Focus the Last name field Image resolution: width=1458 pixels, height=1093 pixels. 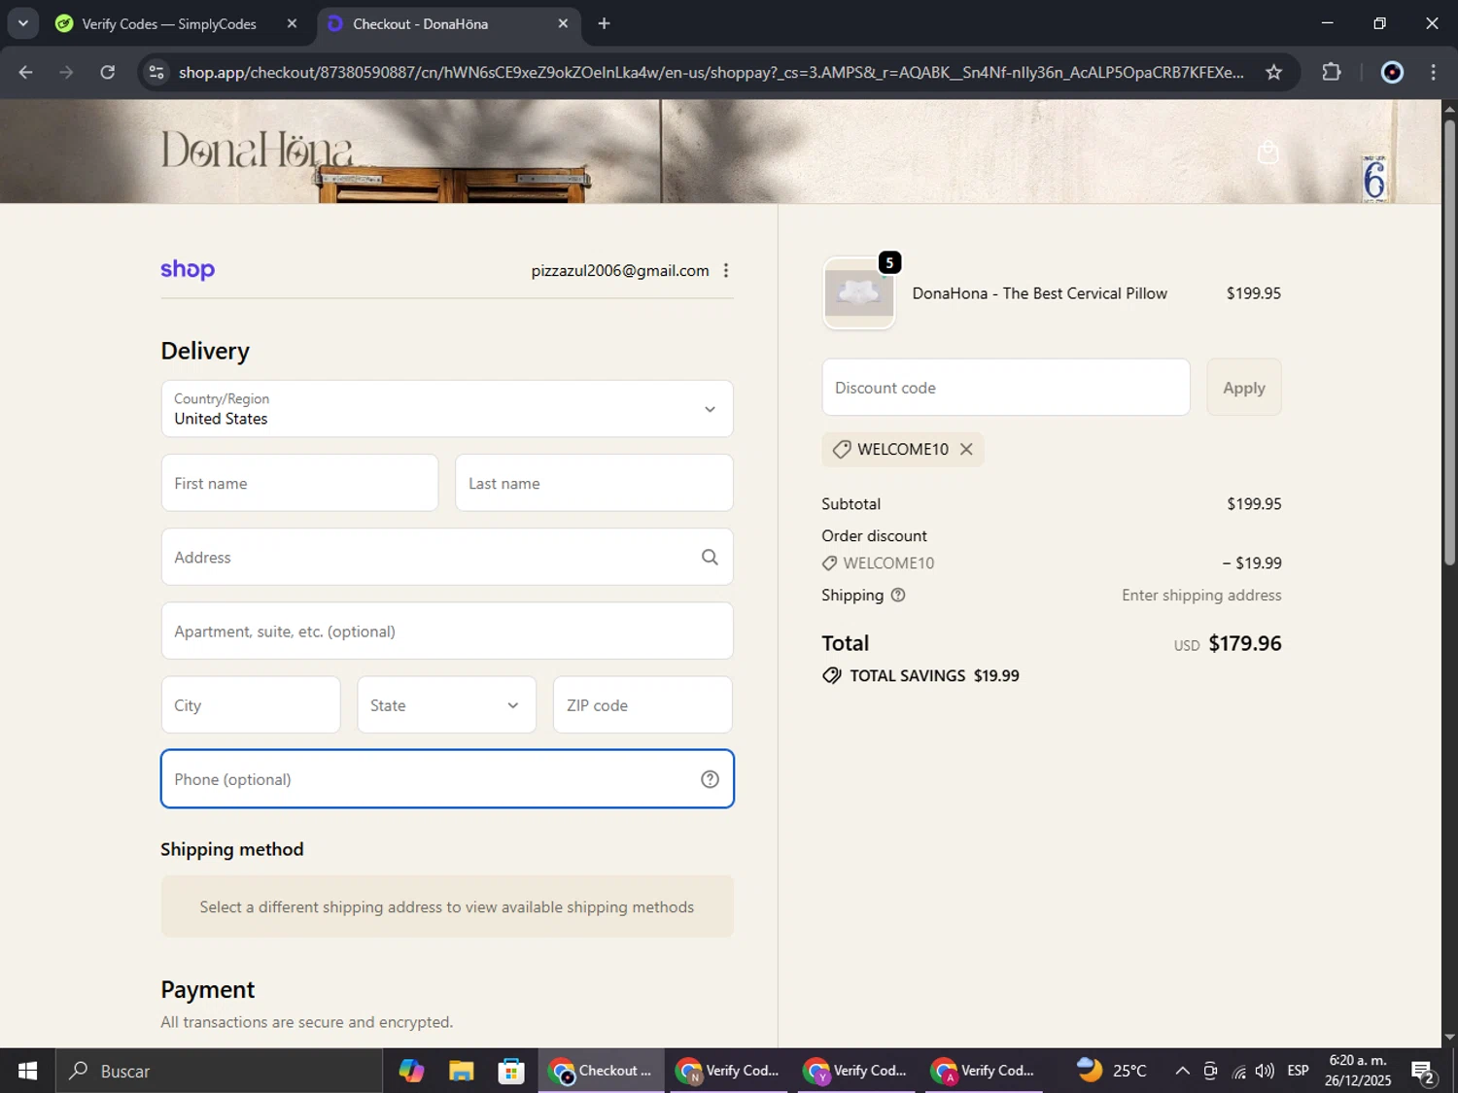[594, 483]
